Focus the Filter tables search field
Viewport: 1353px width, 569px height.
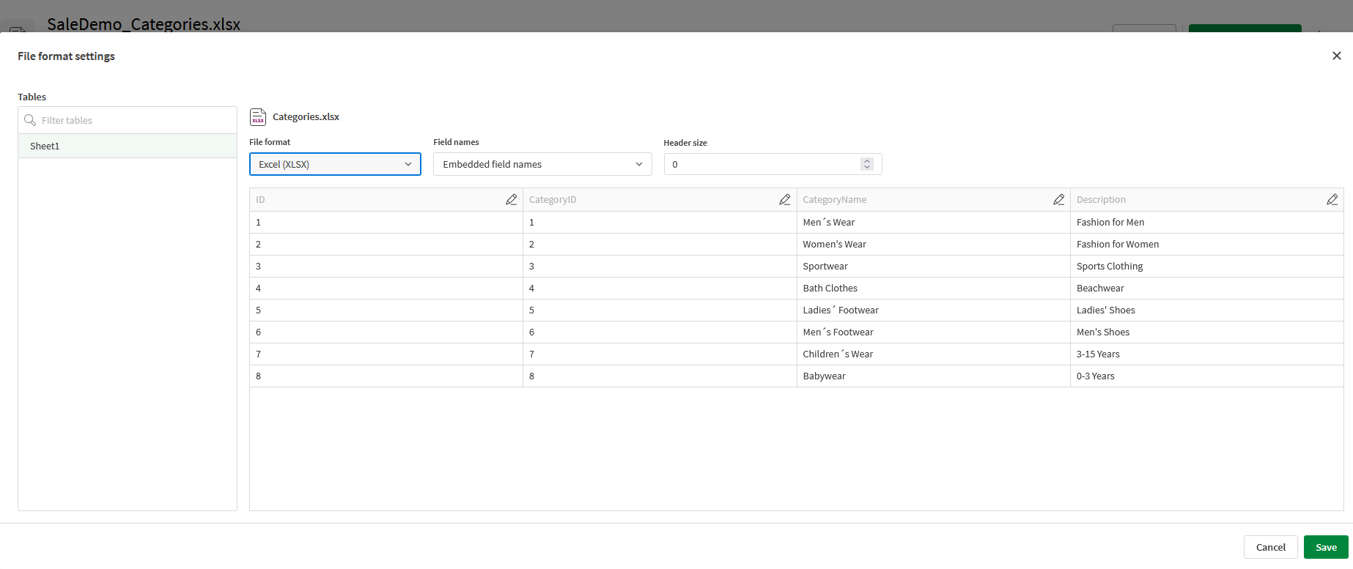132,120
